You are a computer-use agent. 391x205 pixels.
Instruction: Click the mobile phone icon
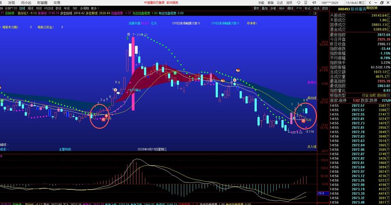(306, 2)
